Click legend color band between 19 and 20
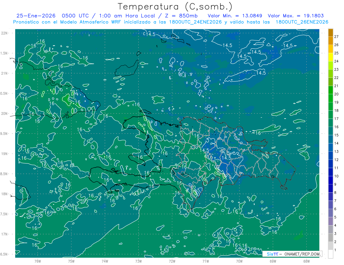The image size is (344, 265). 331,98
